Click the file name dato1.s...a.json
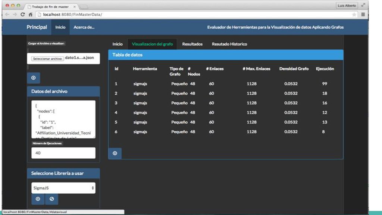The height and width of the screenshot is (215, 382). click(x=79, y=58)
